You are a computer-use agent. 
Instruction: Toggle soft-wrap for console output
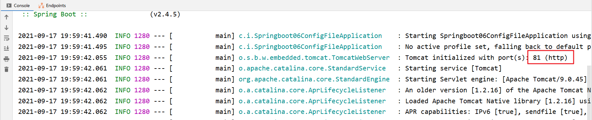click(x=6, y=38)
